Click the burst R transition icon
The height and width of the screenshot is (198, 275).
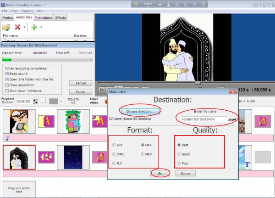(46, 157)
